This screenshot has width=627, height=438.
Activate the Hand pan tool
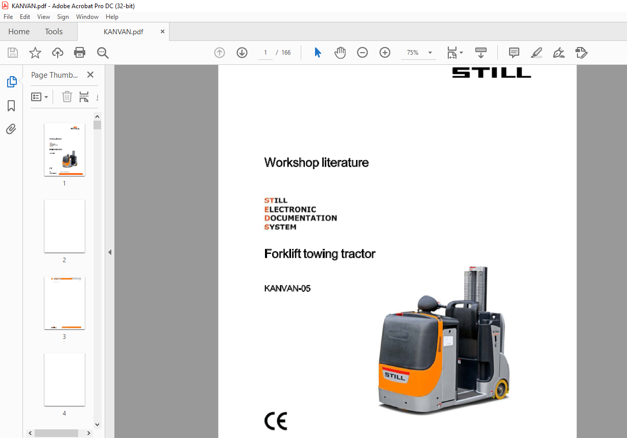340,53
